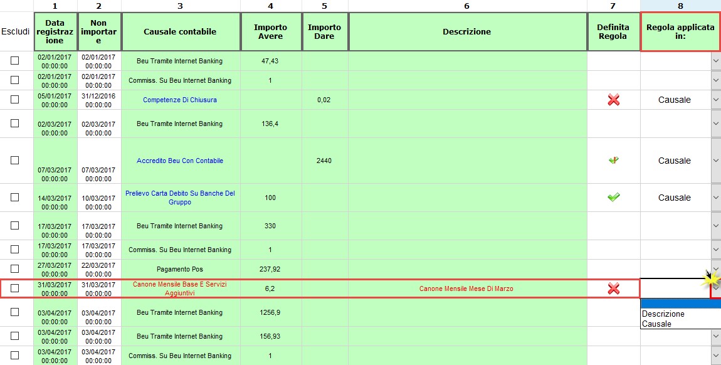Click the Escludi header label
This screenshot has width=721, height=365.
15,32
